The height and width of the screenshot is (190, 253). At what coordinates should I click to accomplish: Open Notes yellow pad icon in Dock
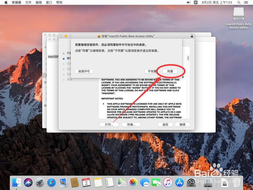(98, 183)
